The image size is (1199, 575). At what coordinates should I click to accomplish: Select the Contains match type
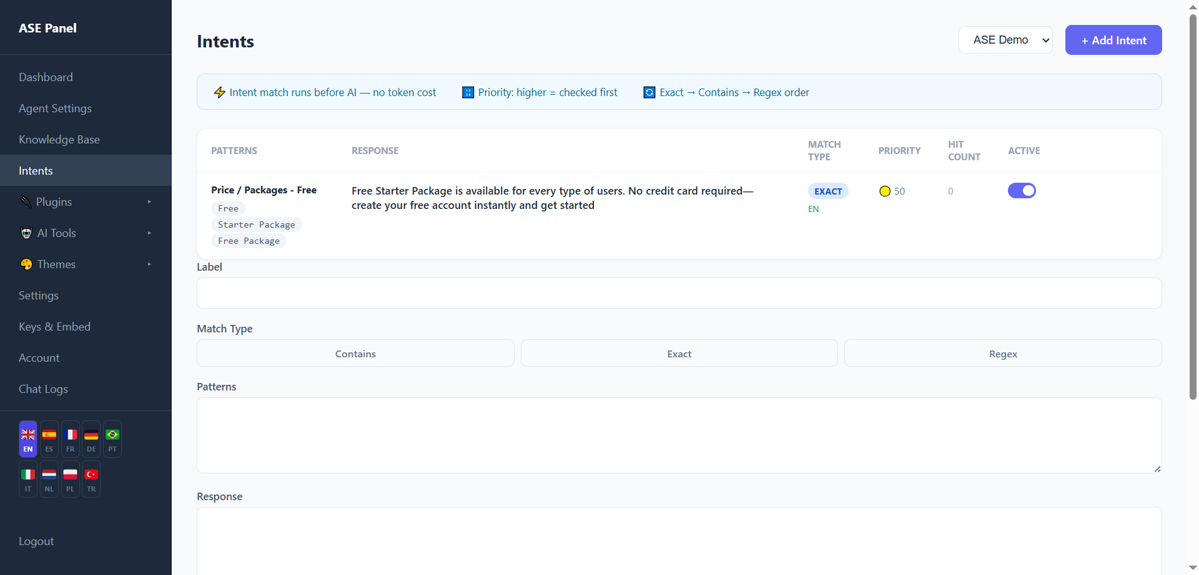pos(355,354)
